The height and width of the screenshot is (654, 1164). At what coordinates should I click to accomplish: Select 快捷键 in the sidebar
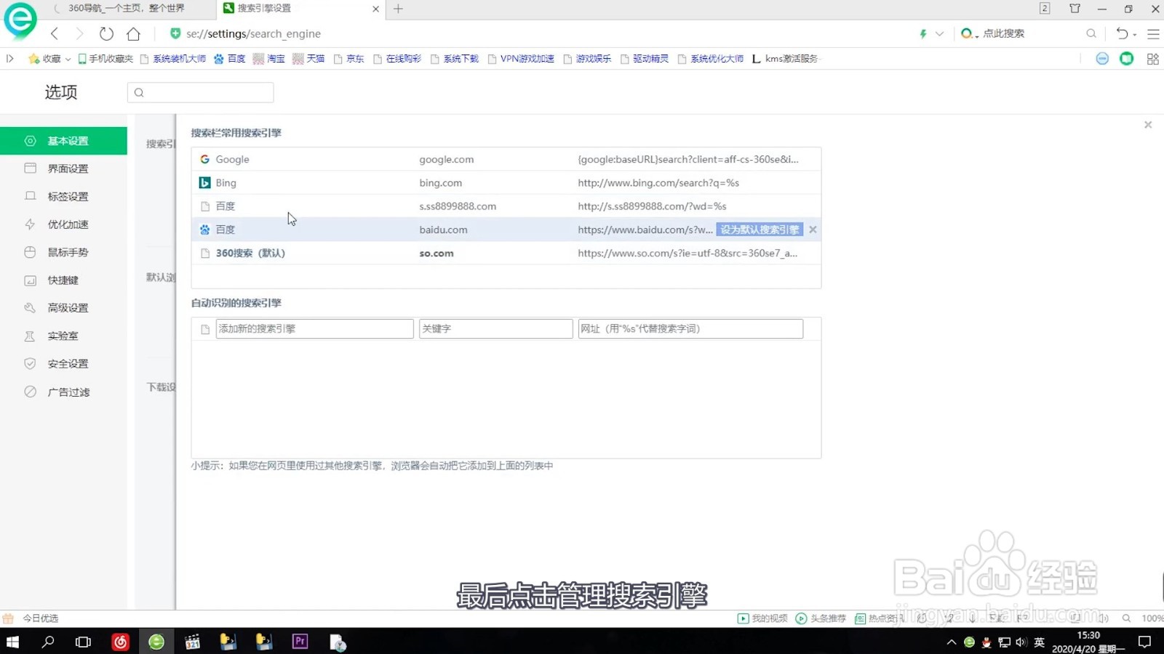point(63,280)
